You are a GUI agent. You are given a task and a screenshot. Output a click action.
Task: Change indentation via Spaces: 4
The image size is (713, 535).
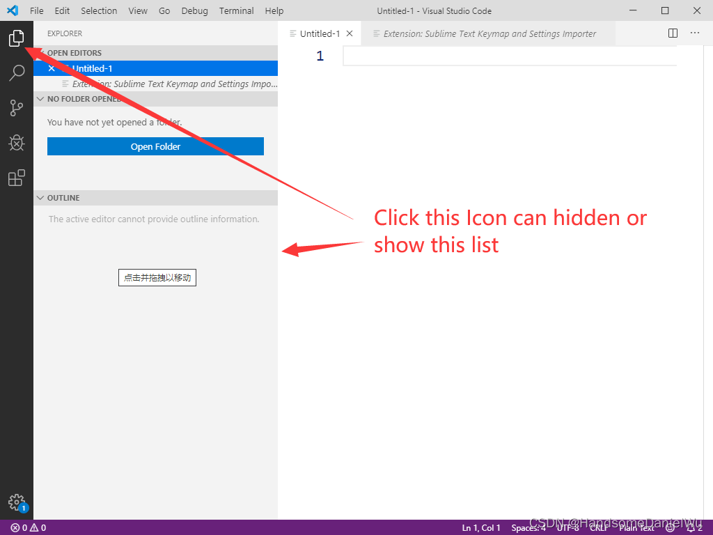tap(528, 528)
